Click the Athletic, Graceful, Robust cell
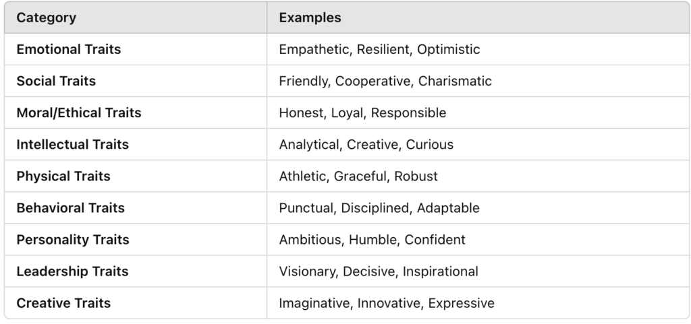The width and height of the screenshot is (691, 324). (x=358, y=176)
